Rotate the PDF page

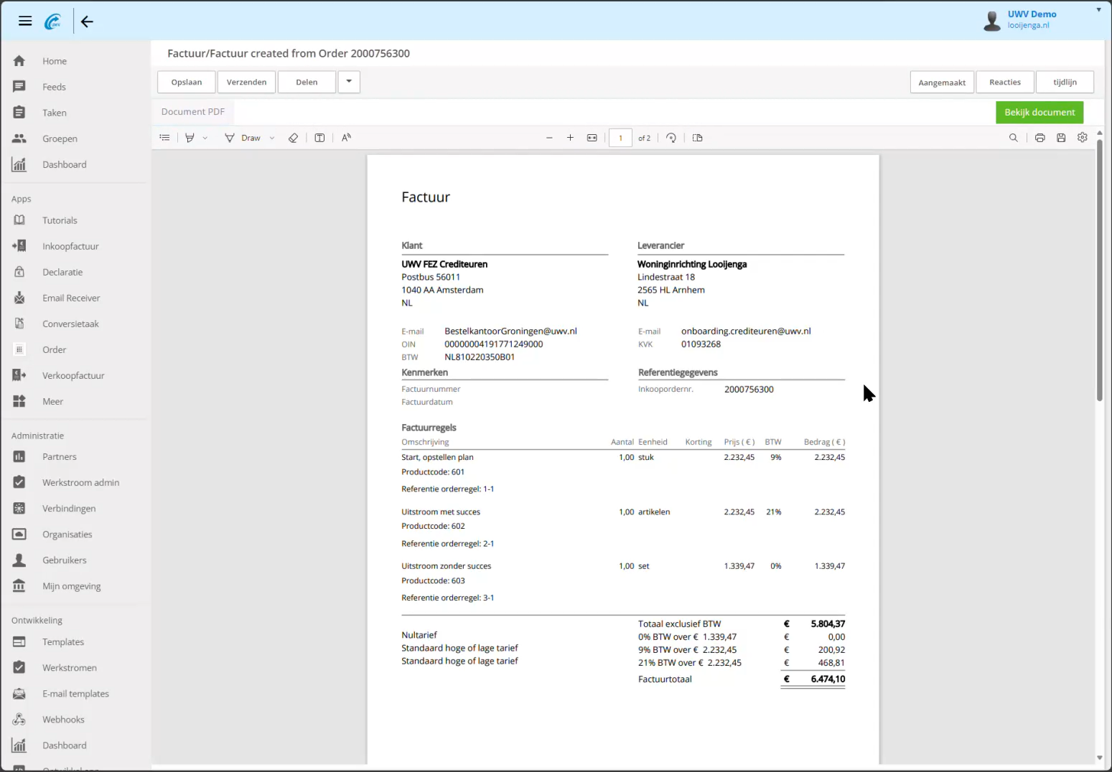coord(671,138)
